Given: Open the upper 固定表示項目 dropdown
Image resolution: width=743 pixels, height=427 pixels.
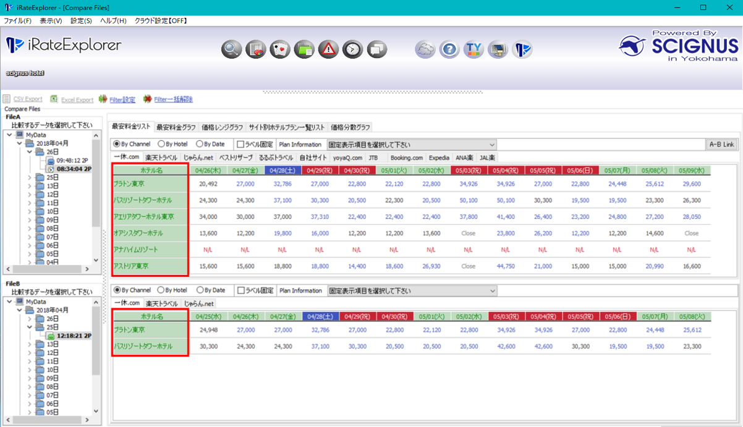Looking at the screenshot, I should [x=411, y=145].
